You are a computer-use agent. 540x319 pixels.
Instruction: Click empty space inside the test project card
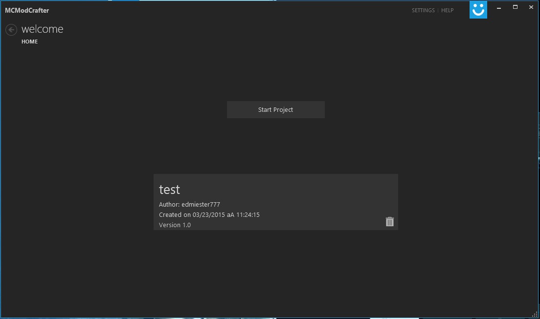tap(318, 195)
